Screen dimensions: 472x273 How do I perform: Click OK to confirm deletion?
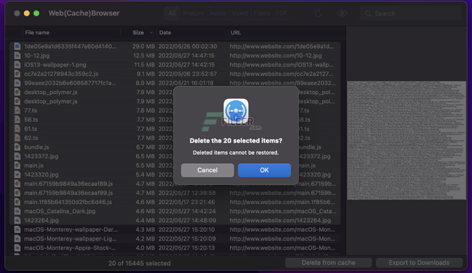(264, 170)
